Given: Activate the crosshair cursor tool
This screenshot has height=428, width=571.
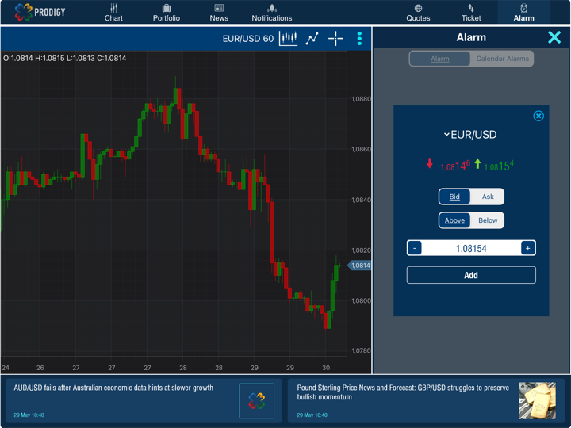Looking at the screenshot, I should pyautogui.click(x=336, y=38).
